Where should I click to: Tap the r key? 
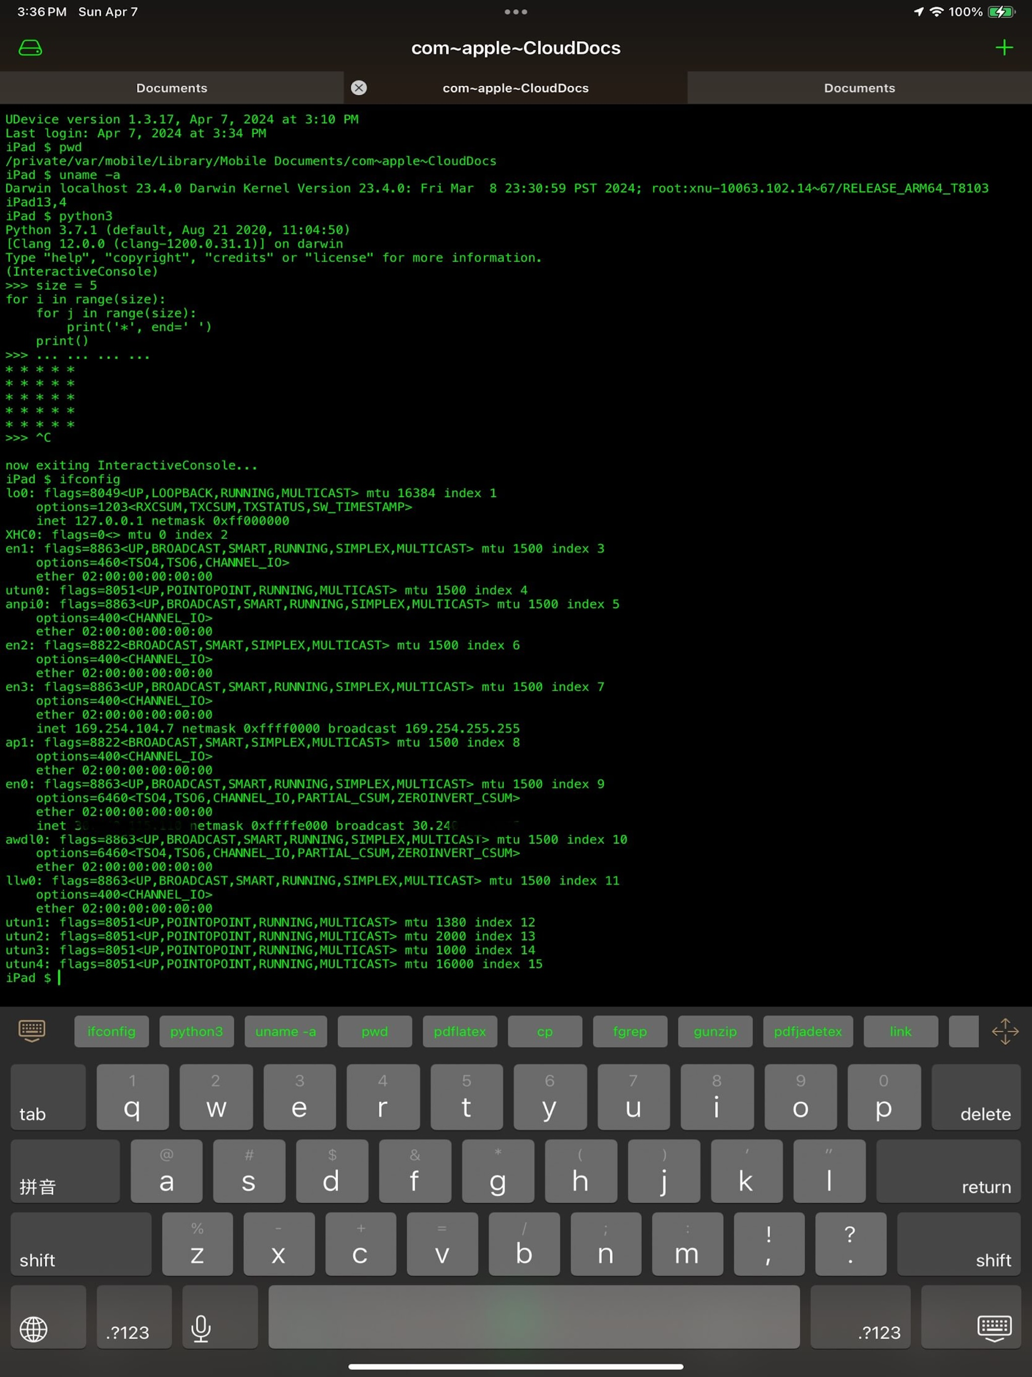(383, 1097)
